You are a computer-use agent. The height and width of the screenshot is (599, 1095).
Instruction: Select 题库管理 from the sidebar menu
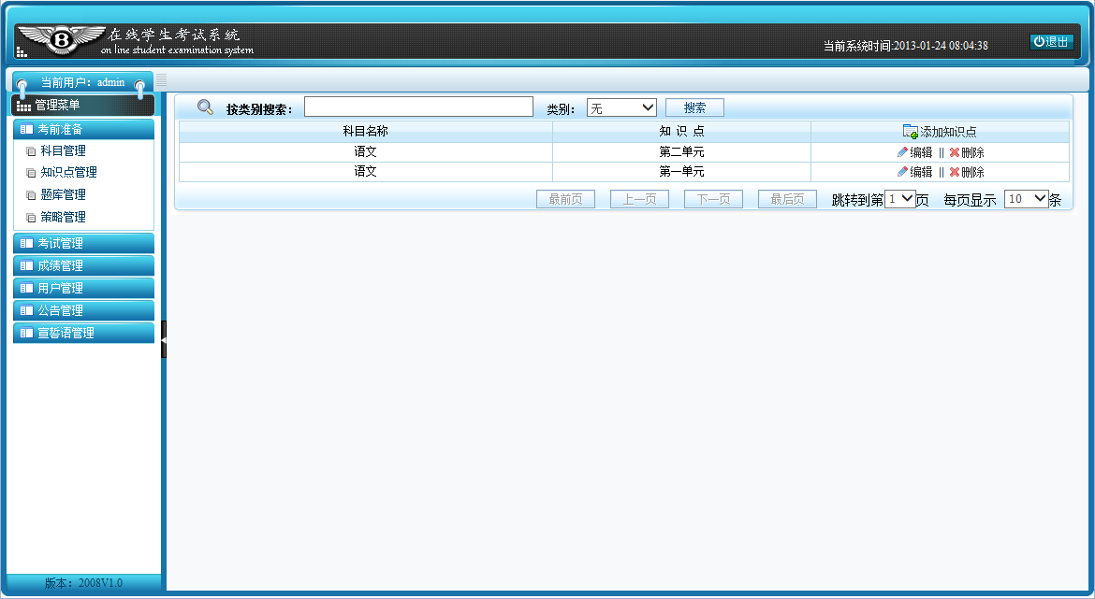[x=63, y=194]
